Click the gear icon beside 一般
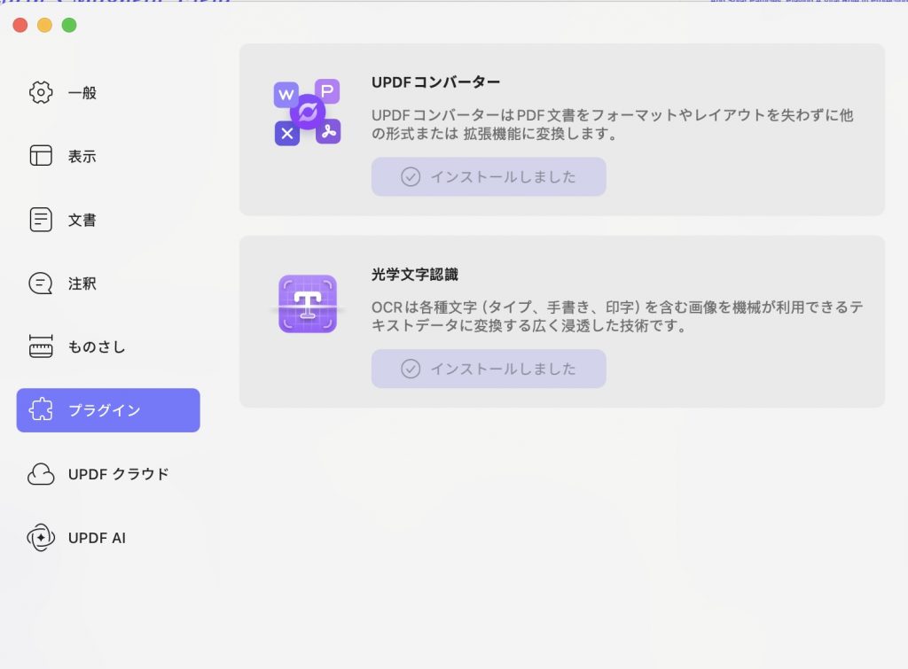This screenshot has width=908, height=669. 41,92
